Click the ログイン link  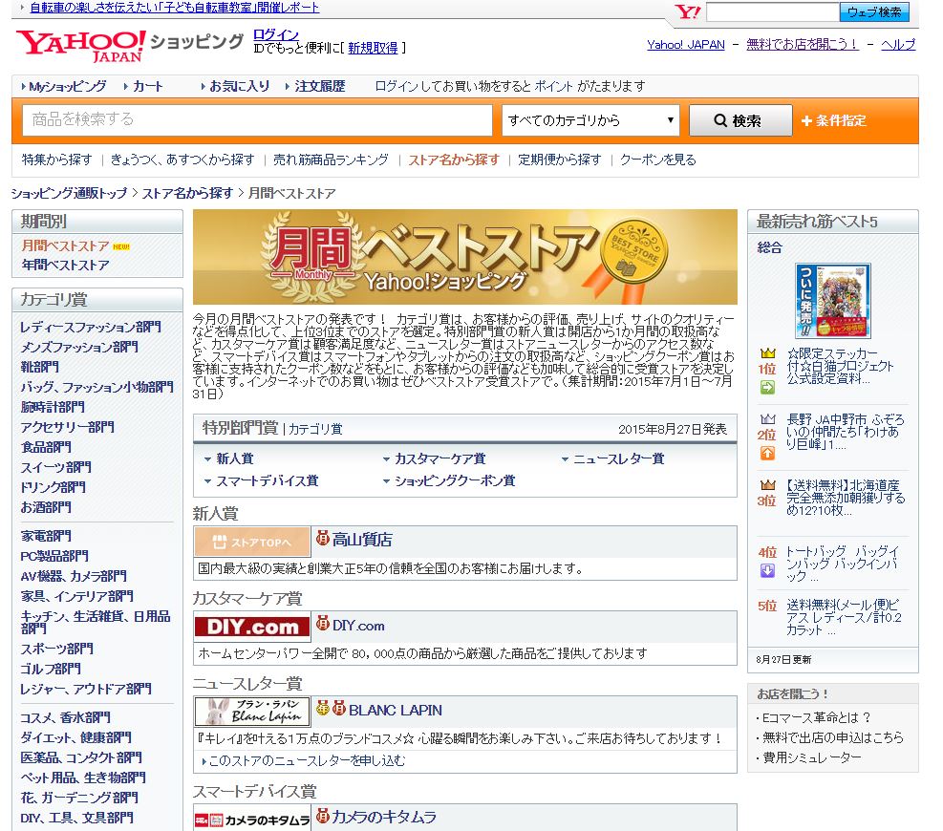(276, 34)
